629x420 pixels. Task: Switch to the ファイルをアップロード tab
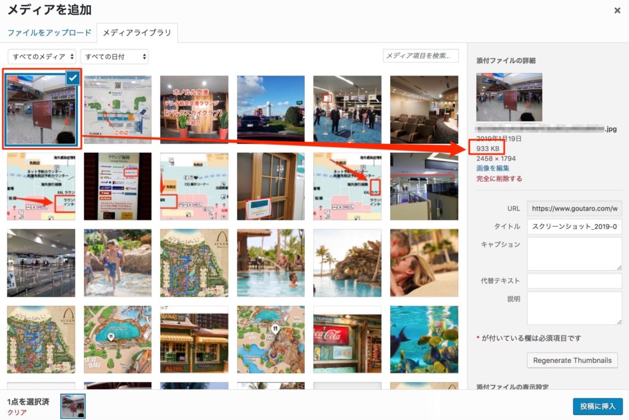click(49, 33)
